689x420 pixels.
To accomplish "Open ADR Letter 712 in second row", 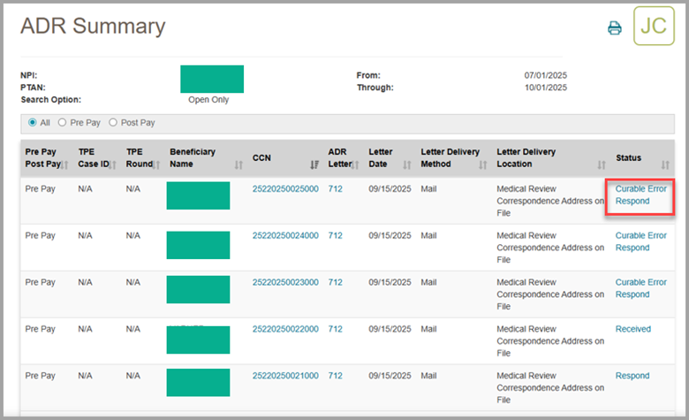I will pyautogui.click(x=335, y=236).
